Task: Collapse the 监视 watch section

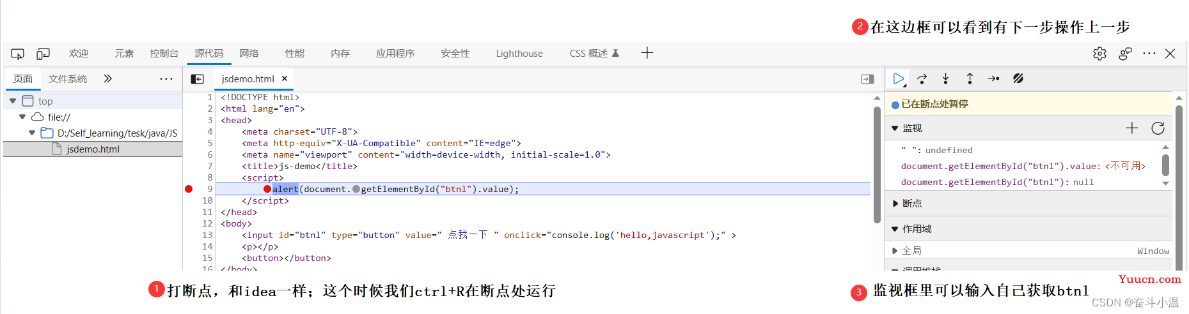Action: coord(895,128)
